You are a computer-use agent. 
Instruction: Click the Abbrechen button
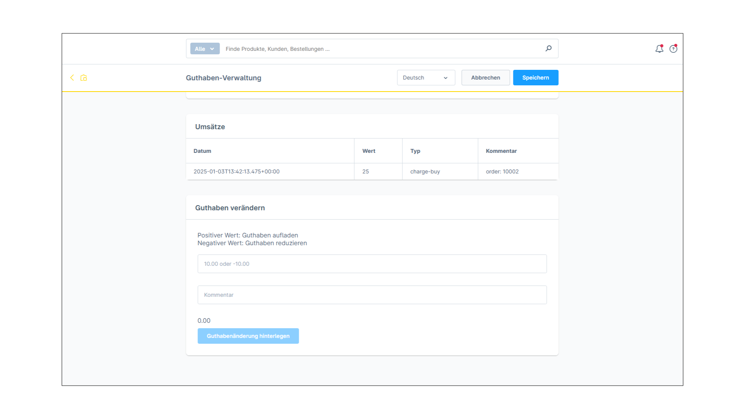click(x=485, y=78)
